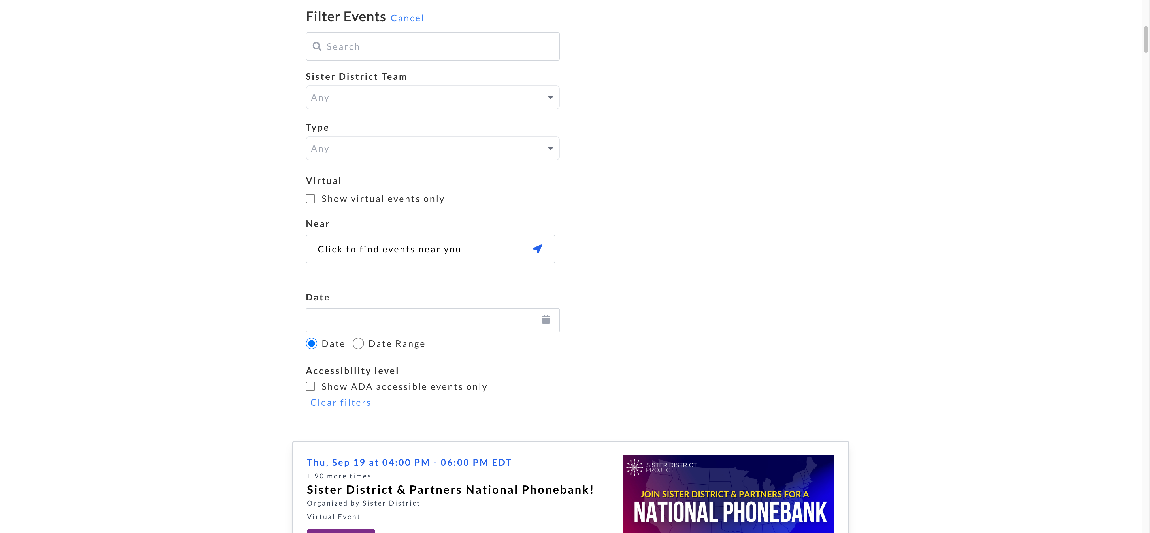Click the magnifying glass search icon
Viewport: 1150px width, 533px height.
317,46
